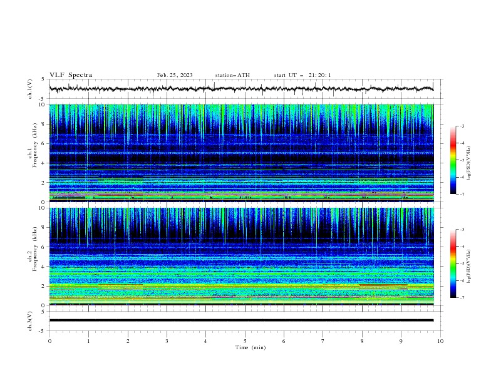The image size is (496, 383).
Task: Click the "-3" tick on ch.1 colorbar
Action: [462, 126]
